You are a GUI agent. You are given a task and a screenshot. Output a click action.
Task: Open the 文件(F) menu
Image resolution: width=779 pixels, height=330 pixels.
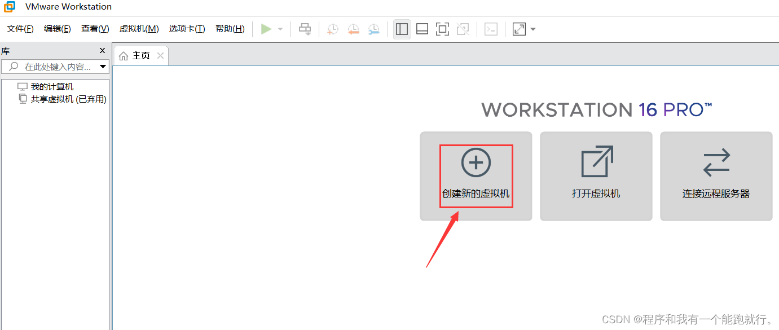click(20, 29)
